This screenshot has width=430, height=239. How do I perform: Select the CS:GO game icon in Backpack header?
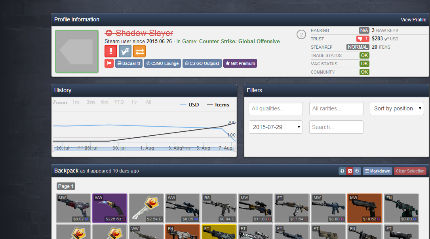[x=357, y=171]
